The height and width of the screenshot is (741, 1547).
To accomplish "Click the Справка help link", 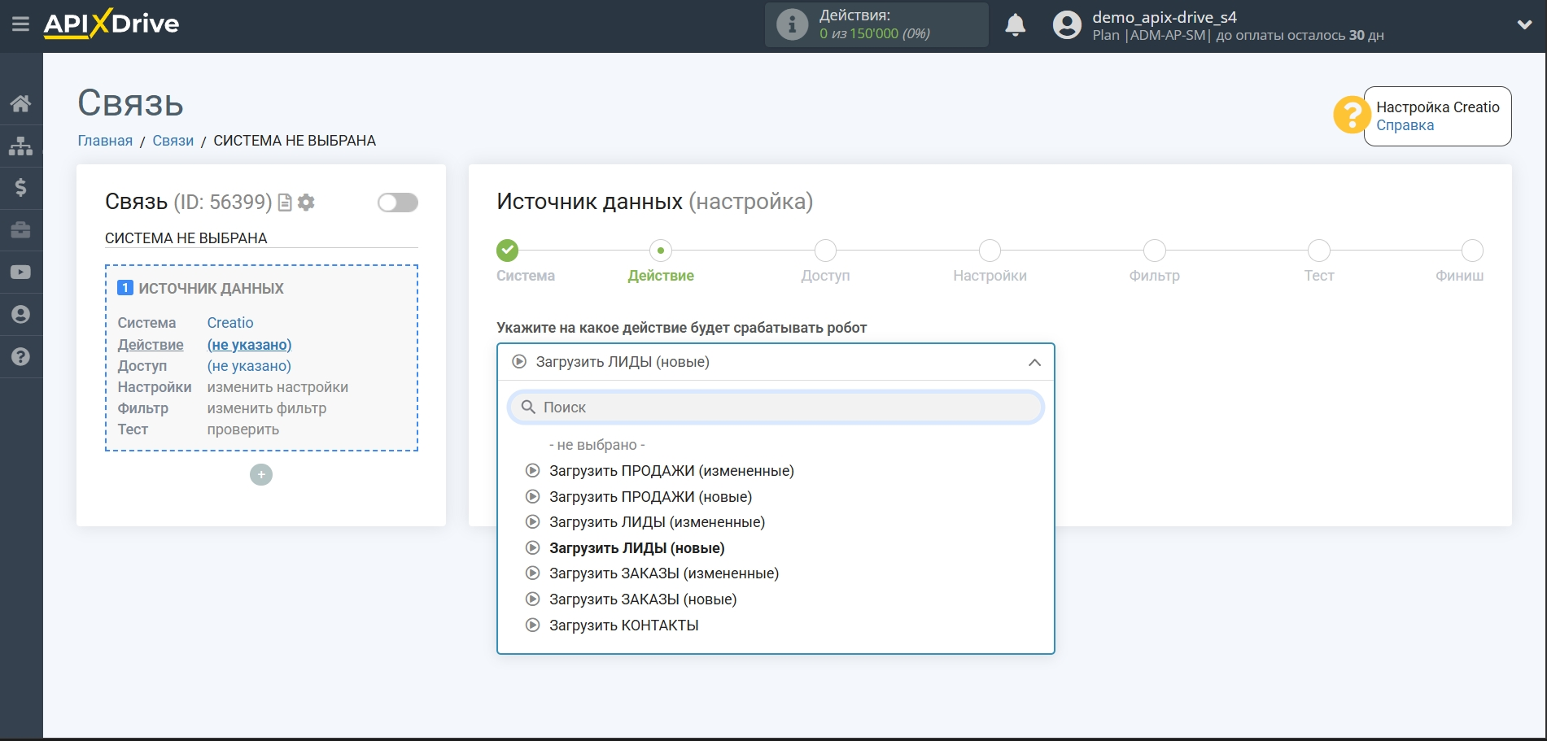I will click(1405, 125).
